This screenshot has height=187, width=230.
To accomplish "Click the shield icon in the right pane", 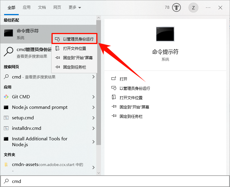I will (x=114, y=88).
